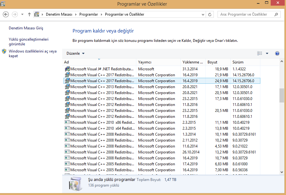Click the Control Panel icon in address bar
Screen dimensions: 286x195
pos(37,14)
